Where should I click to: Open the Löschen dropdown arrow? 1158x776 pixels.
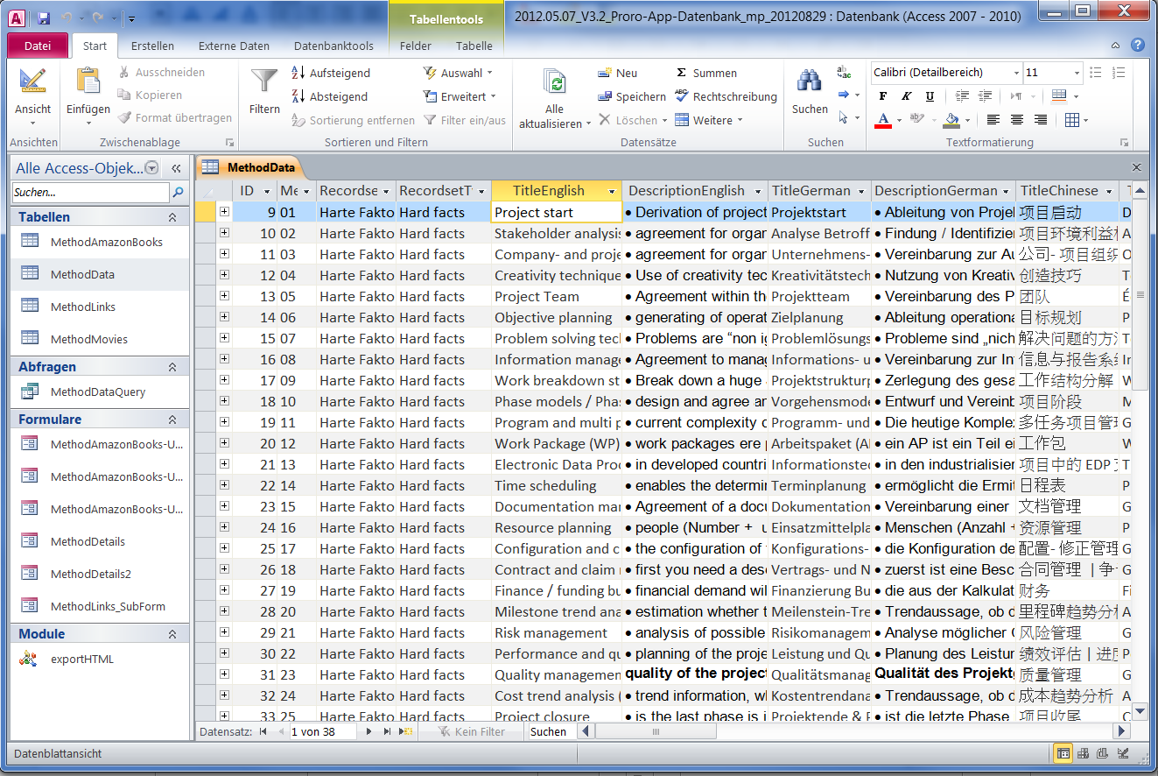coord(664,121)
